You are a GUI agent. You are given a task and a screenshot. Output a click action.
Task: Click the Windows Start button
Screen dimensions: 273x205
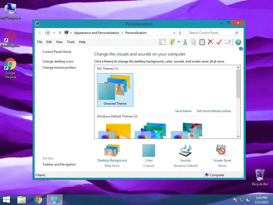pyautogui.click(x=6, y=200)
